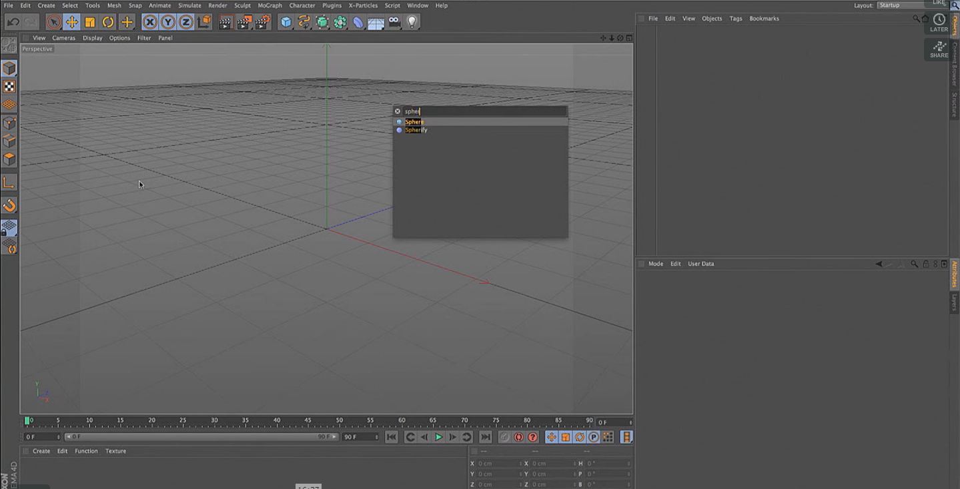Open the green Subdivision Surface generators icon
960x489 pixels.
tap(322, 22)
